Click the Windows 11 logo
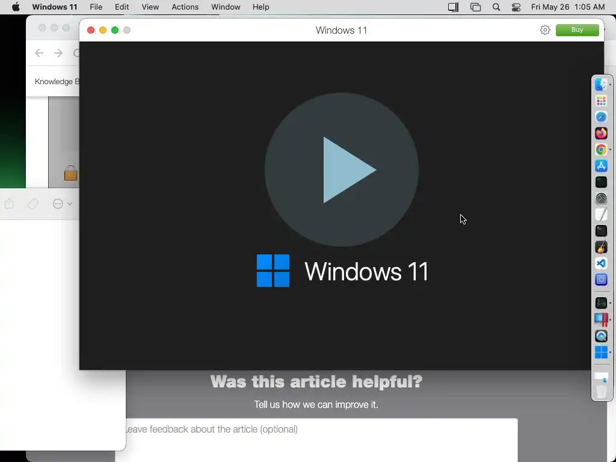 pos(273,271)
